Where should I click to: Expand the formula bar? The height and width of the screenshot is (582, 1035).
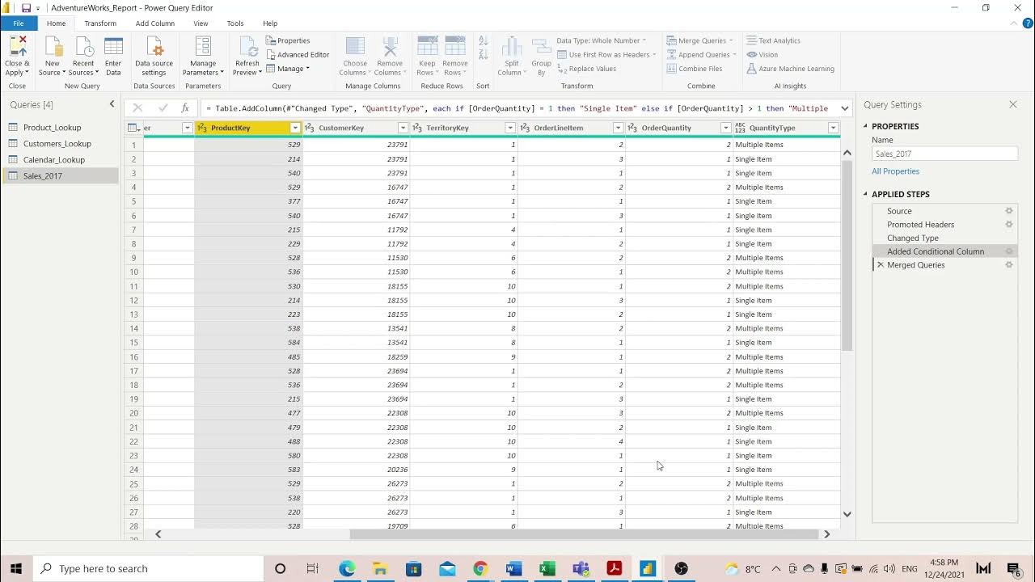(x=845, y=108)
